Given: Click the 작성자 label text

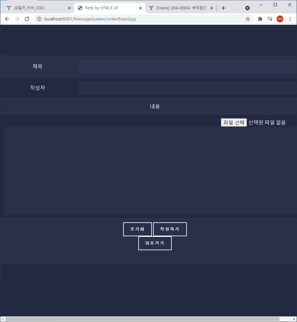Looking at the screenshot, I should [37, 88].
